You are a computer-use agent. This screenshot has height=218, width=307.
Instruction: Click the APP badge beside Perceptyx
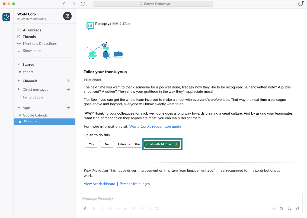click(x=115, y=24)
